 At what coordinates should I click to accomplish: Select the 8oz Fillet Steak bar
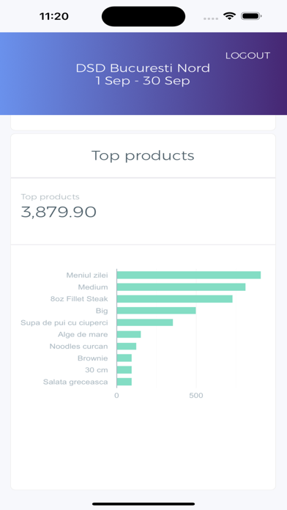(174, 299)
